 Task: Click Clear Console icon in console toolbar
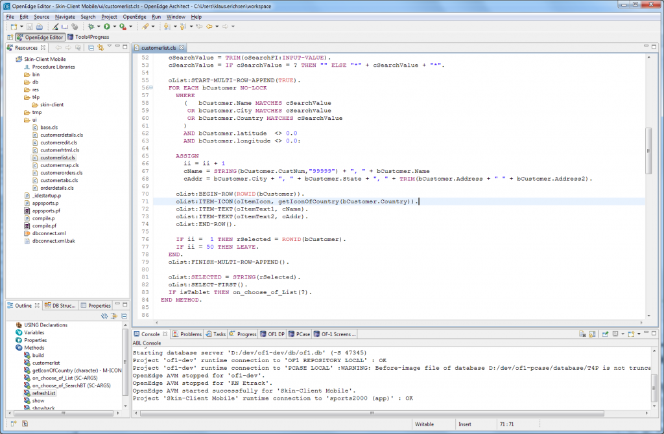582,334
